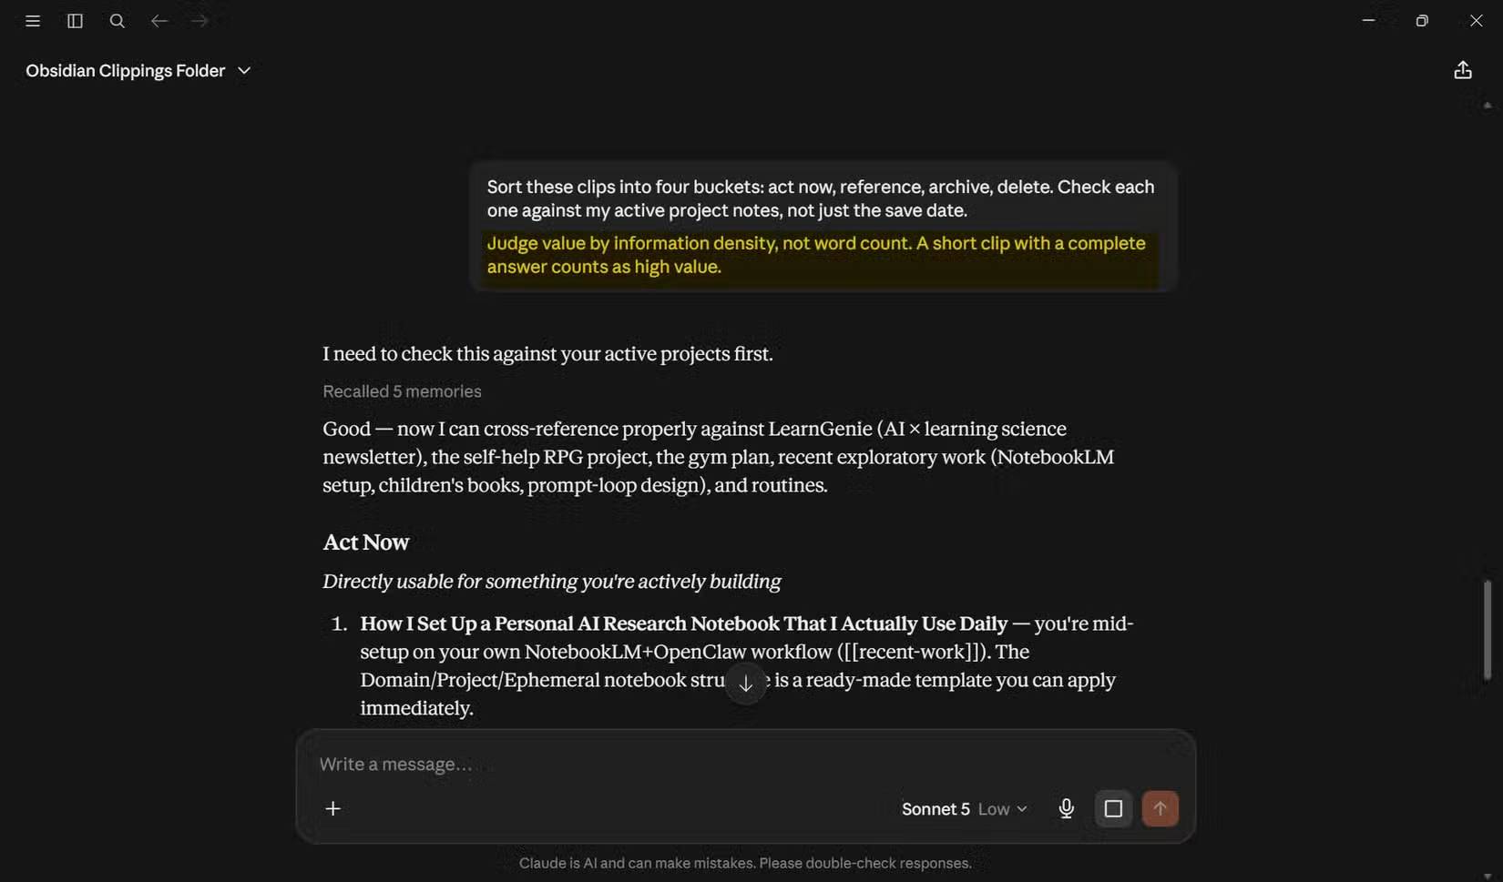Jump to bottom with the down arrow button

(x=745, y=684)
